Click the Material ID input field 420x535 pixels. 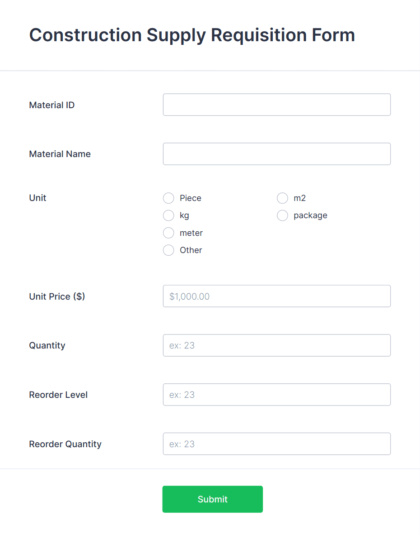coord(276,105)
